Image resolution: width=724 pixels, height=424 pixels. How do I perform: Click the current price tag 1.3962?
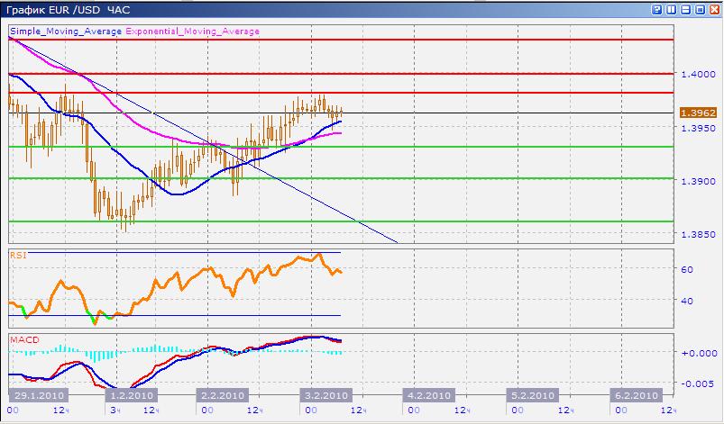pyautogui.click(x=698, y=113)
